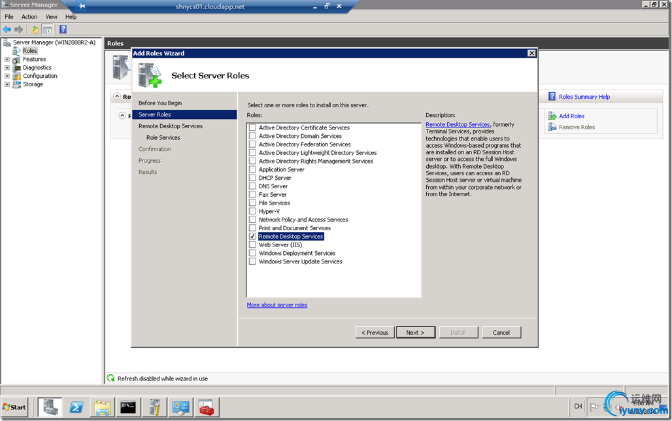Screen dimensions: 672x421
Task: Launch PowerShell from the taskbar
Action: click(x=76, y=407)
